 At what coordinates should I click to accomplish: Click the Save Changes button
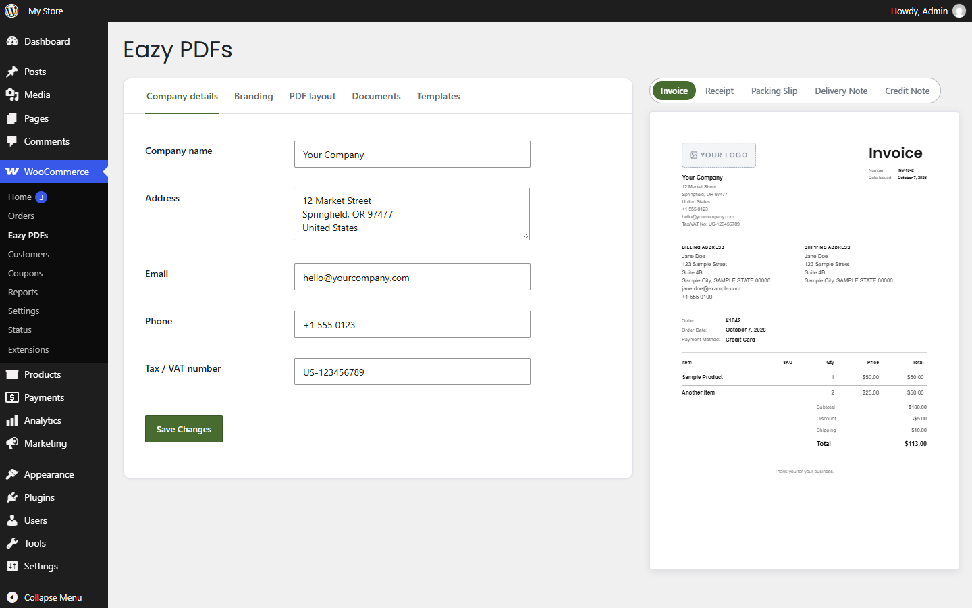(x=184, y=429)
